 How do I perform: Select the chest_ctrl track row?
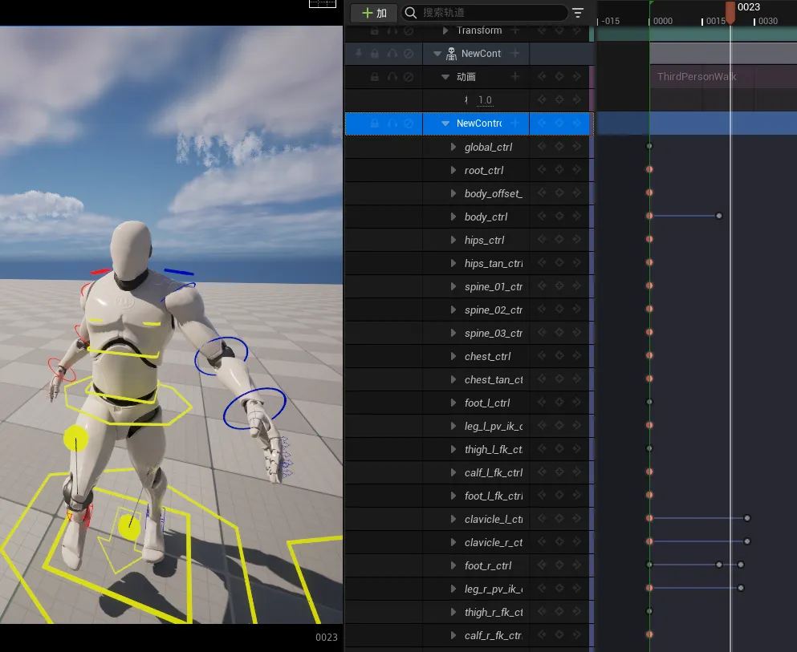[x=487, y=356]
